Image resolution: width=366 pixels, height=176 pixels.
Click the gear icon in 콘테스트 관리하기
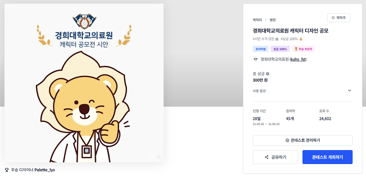[x=287, y=140]
